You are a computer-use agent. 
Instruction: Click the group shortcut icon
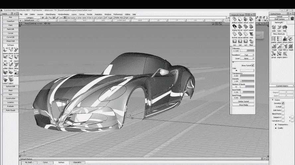tap(273, 53)
